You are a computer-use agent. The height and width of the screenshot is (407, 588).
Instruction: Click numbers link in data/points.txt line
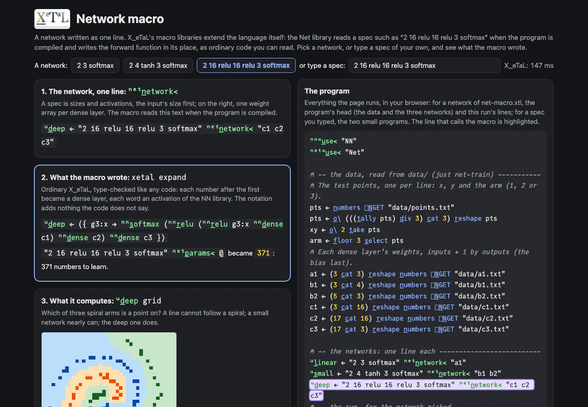click(x=346, y=208)
